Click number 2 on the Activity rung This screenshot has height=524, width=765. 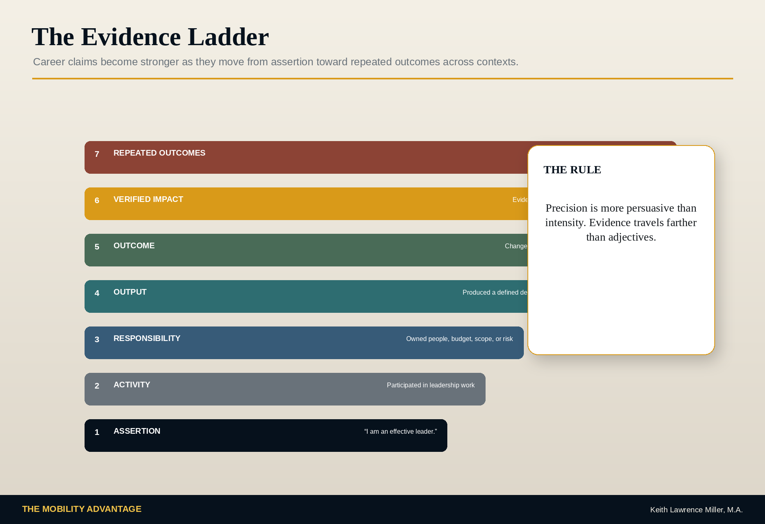point(97,386)
